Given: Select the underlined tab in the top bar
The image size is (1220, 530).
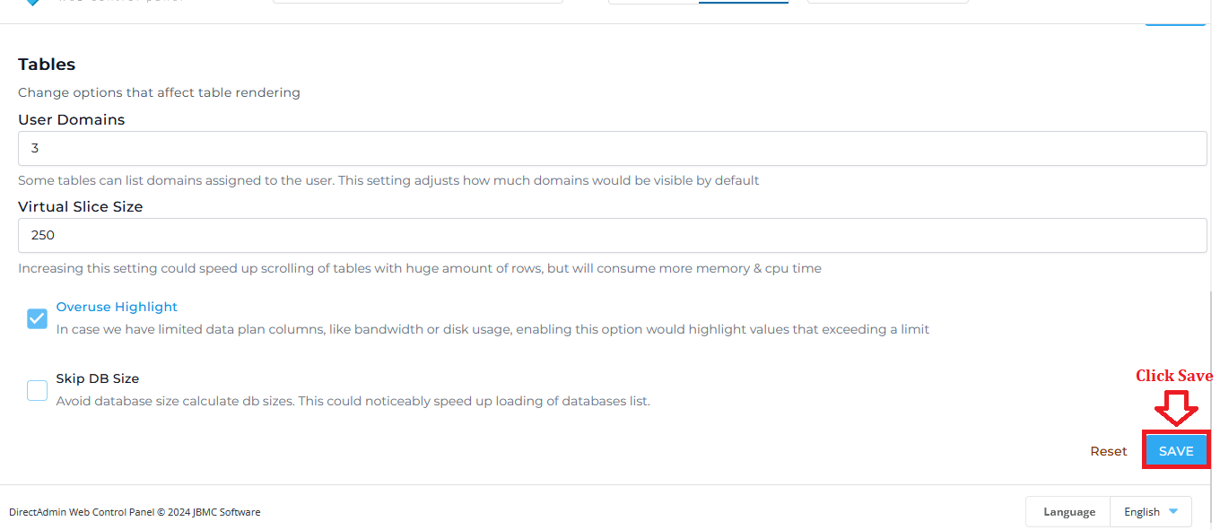Looking at the screenshot, I should [744, 2].
